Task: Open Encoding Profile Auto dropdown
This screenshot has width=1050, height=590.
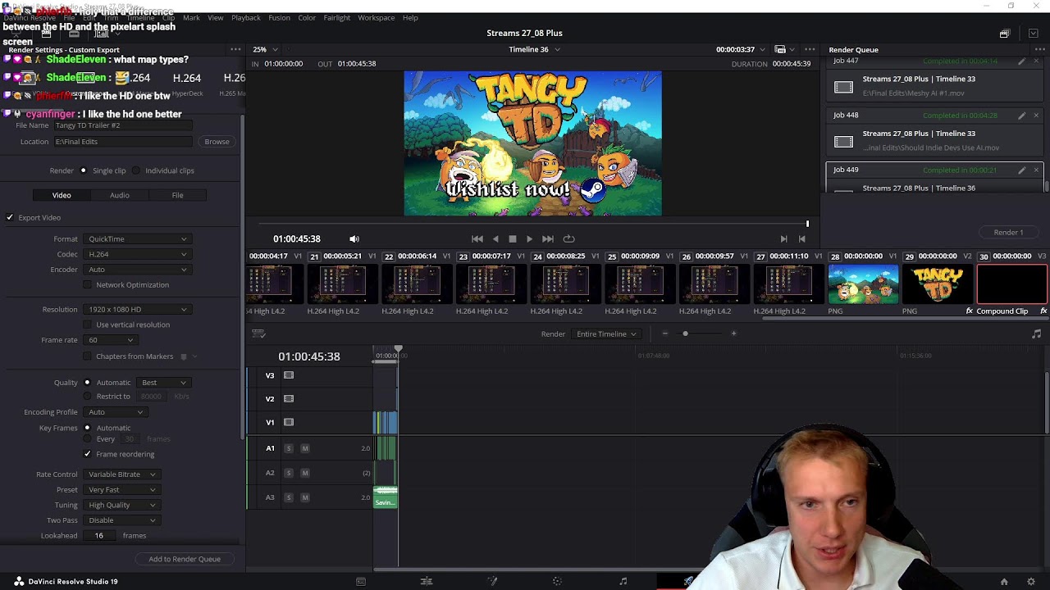Action: coord(116,412)
